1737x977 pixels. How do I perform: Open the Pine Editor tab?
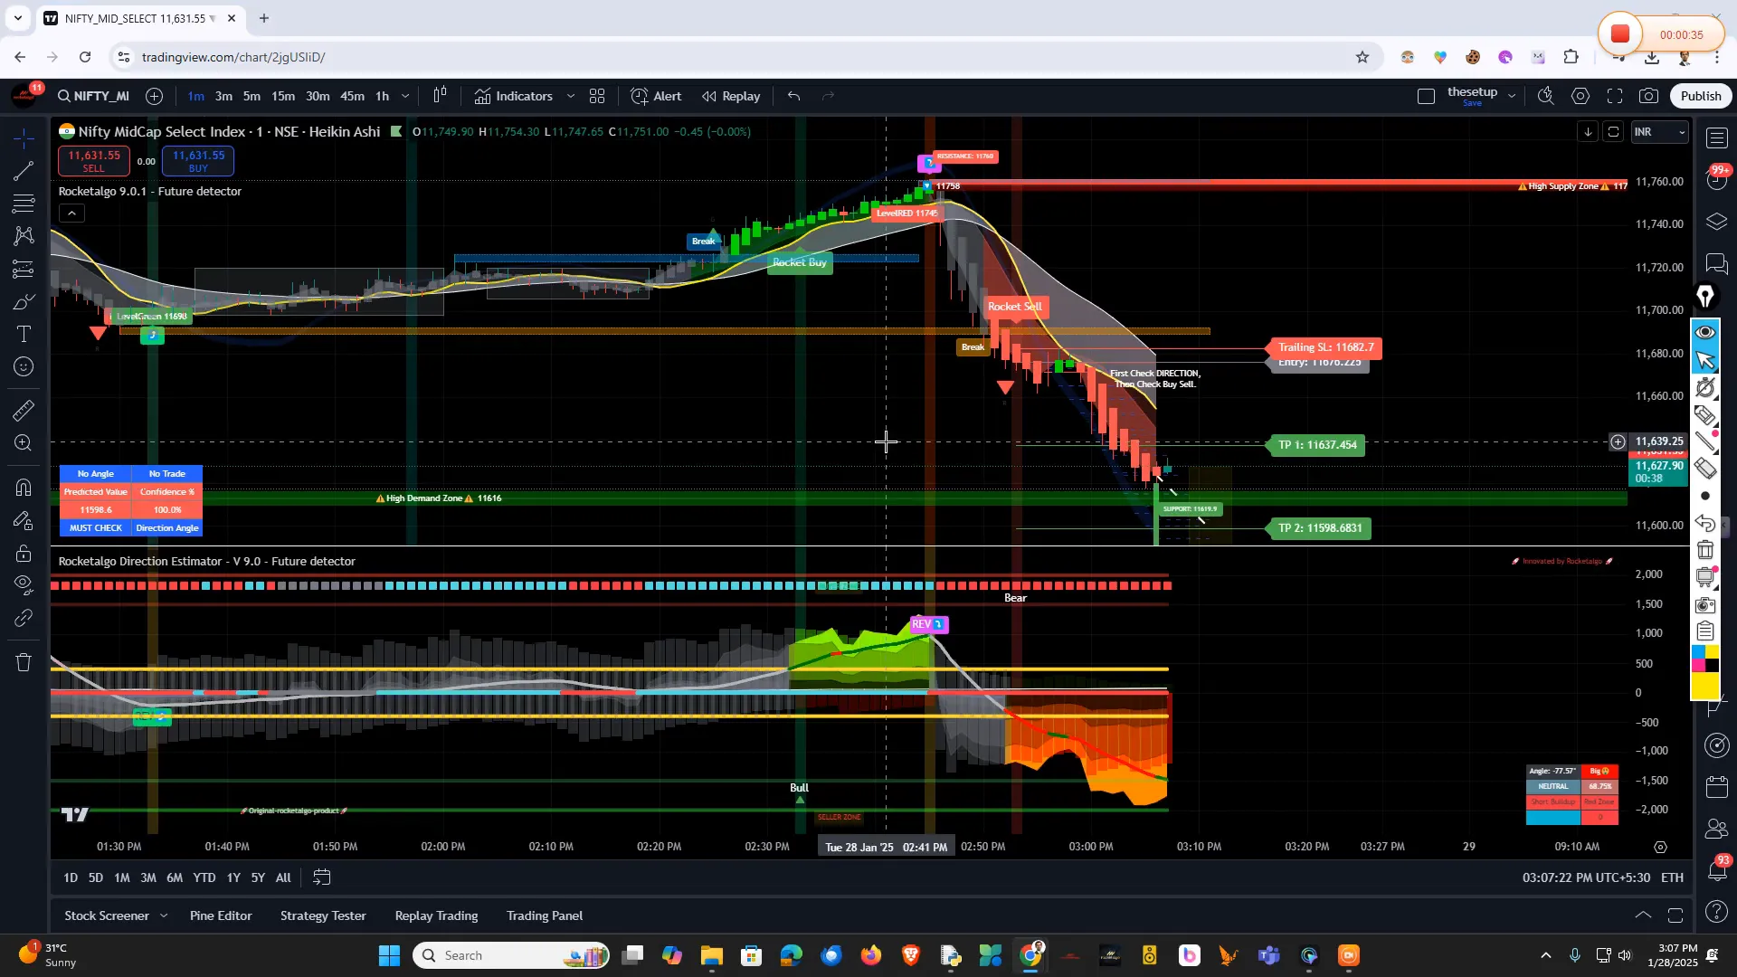(x=221, y=915)
